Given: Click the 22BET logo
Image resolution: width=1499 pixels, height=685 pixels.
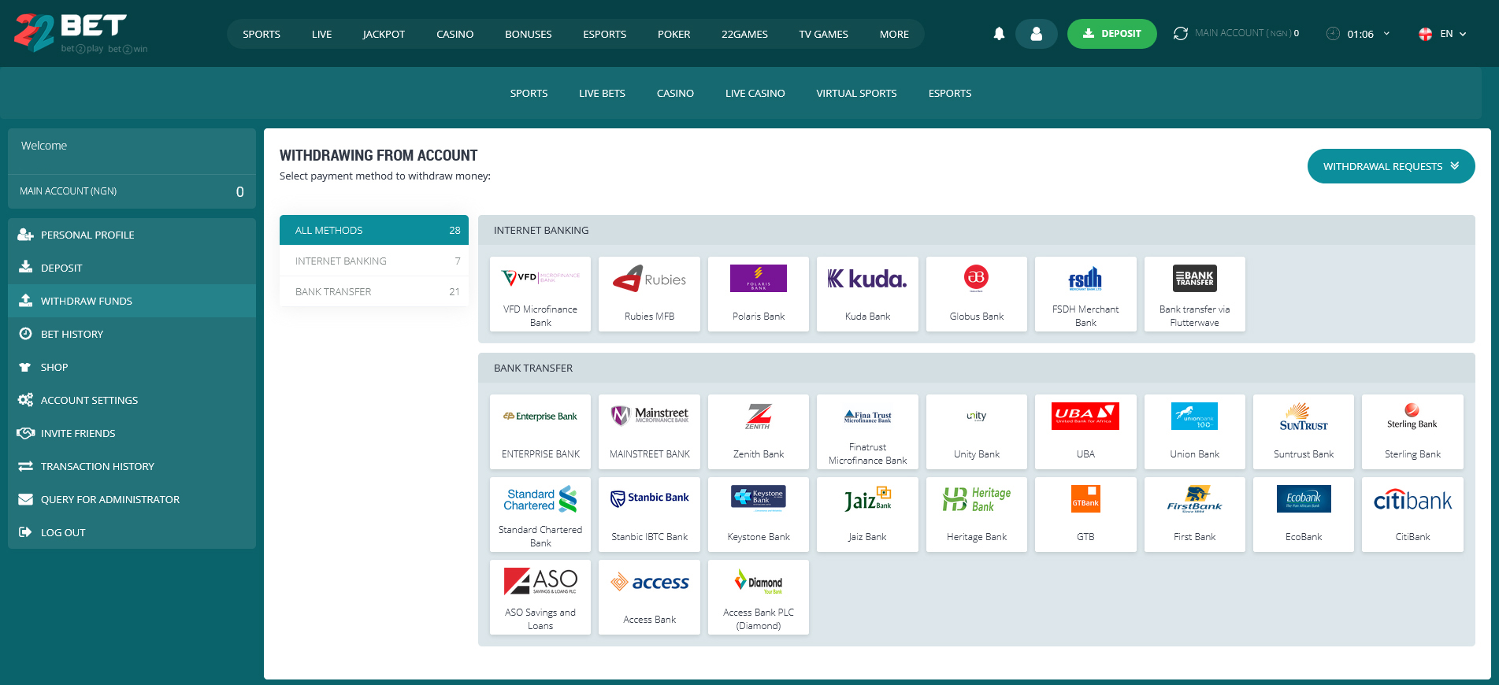Looking at the screenshot, I should [x=80, y=33].
